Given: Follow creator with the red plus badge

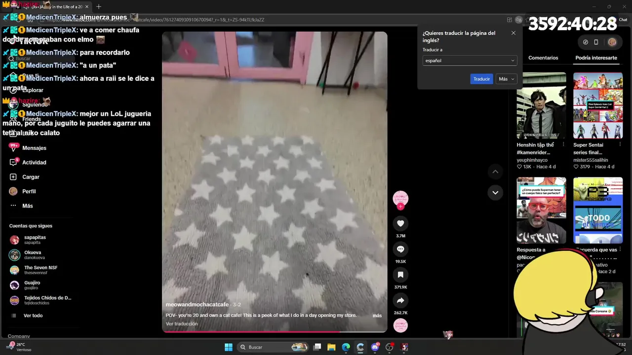Looking at the screenshot, I should coord(400,207).
